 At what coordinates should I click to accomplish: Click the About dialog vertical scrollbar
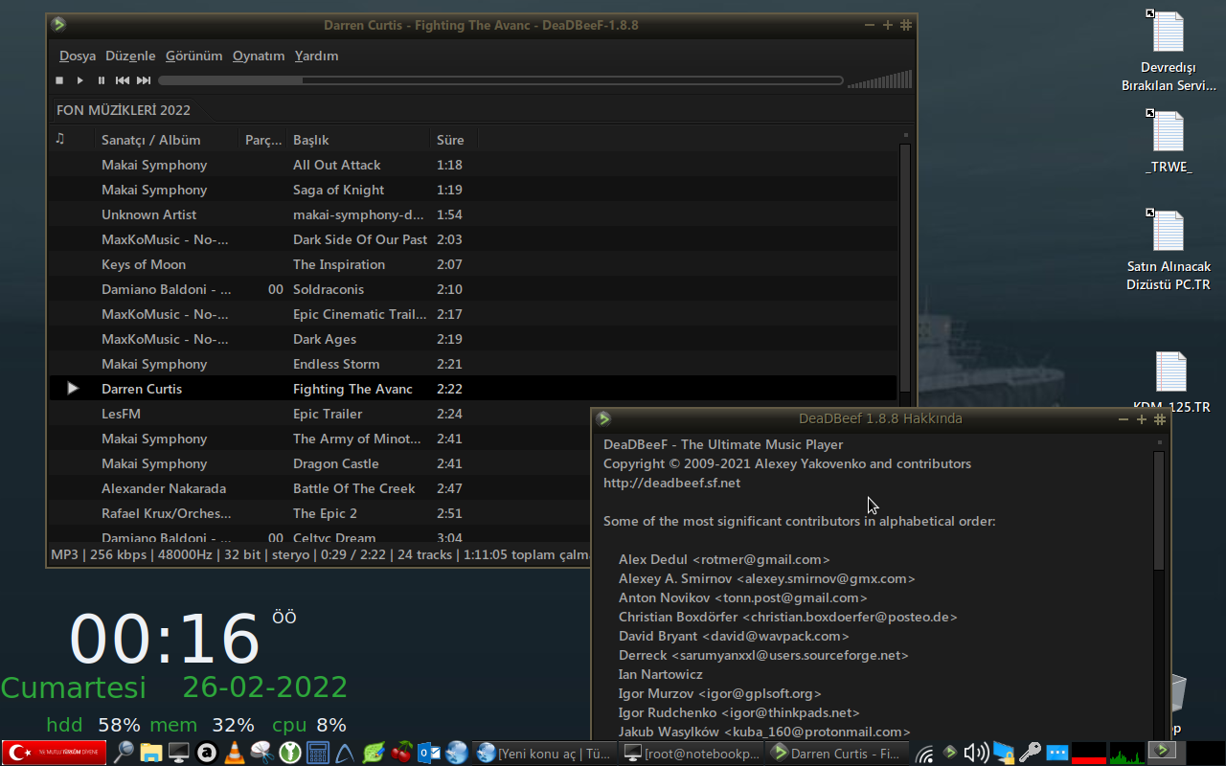click(1159, 510)
